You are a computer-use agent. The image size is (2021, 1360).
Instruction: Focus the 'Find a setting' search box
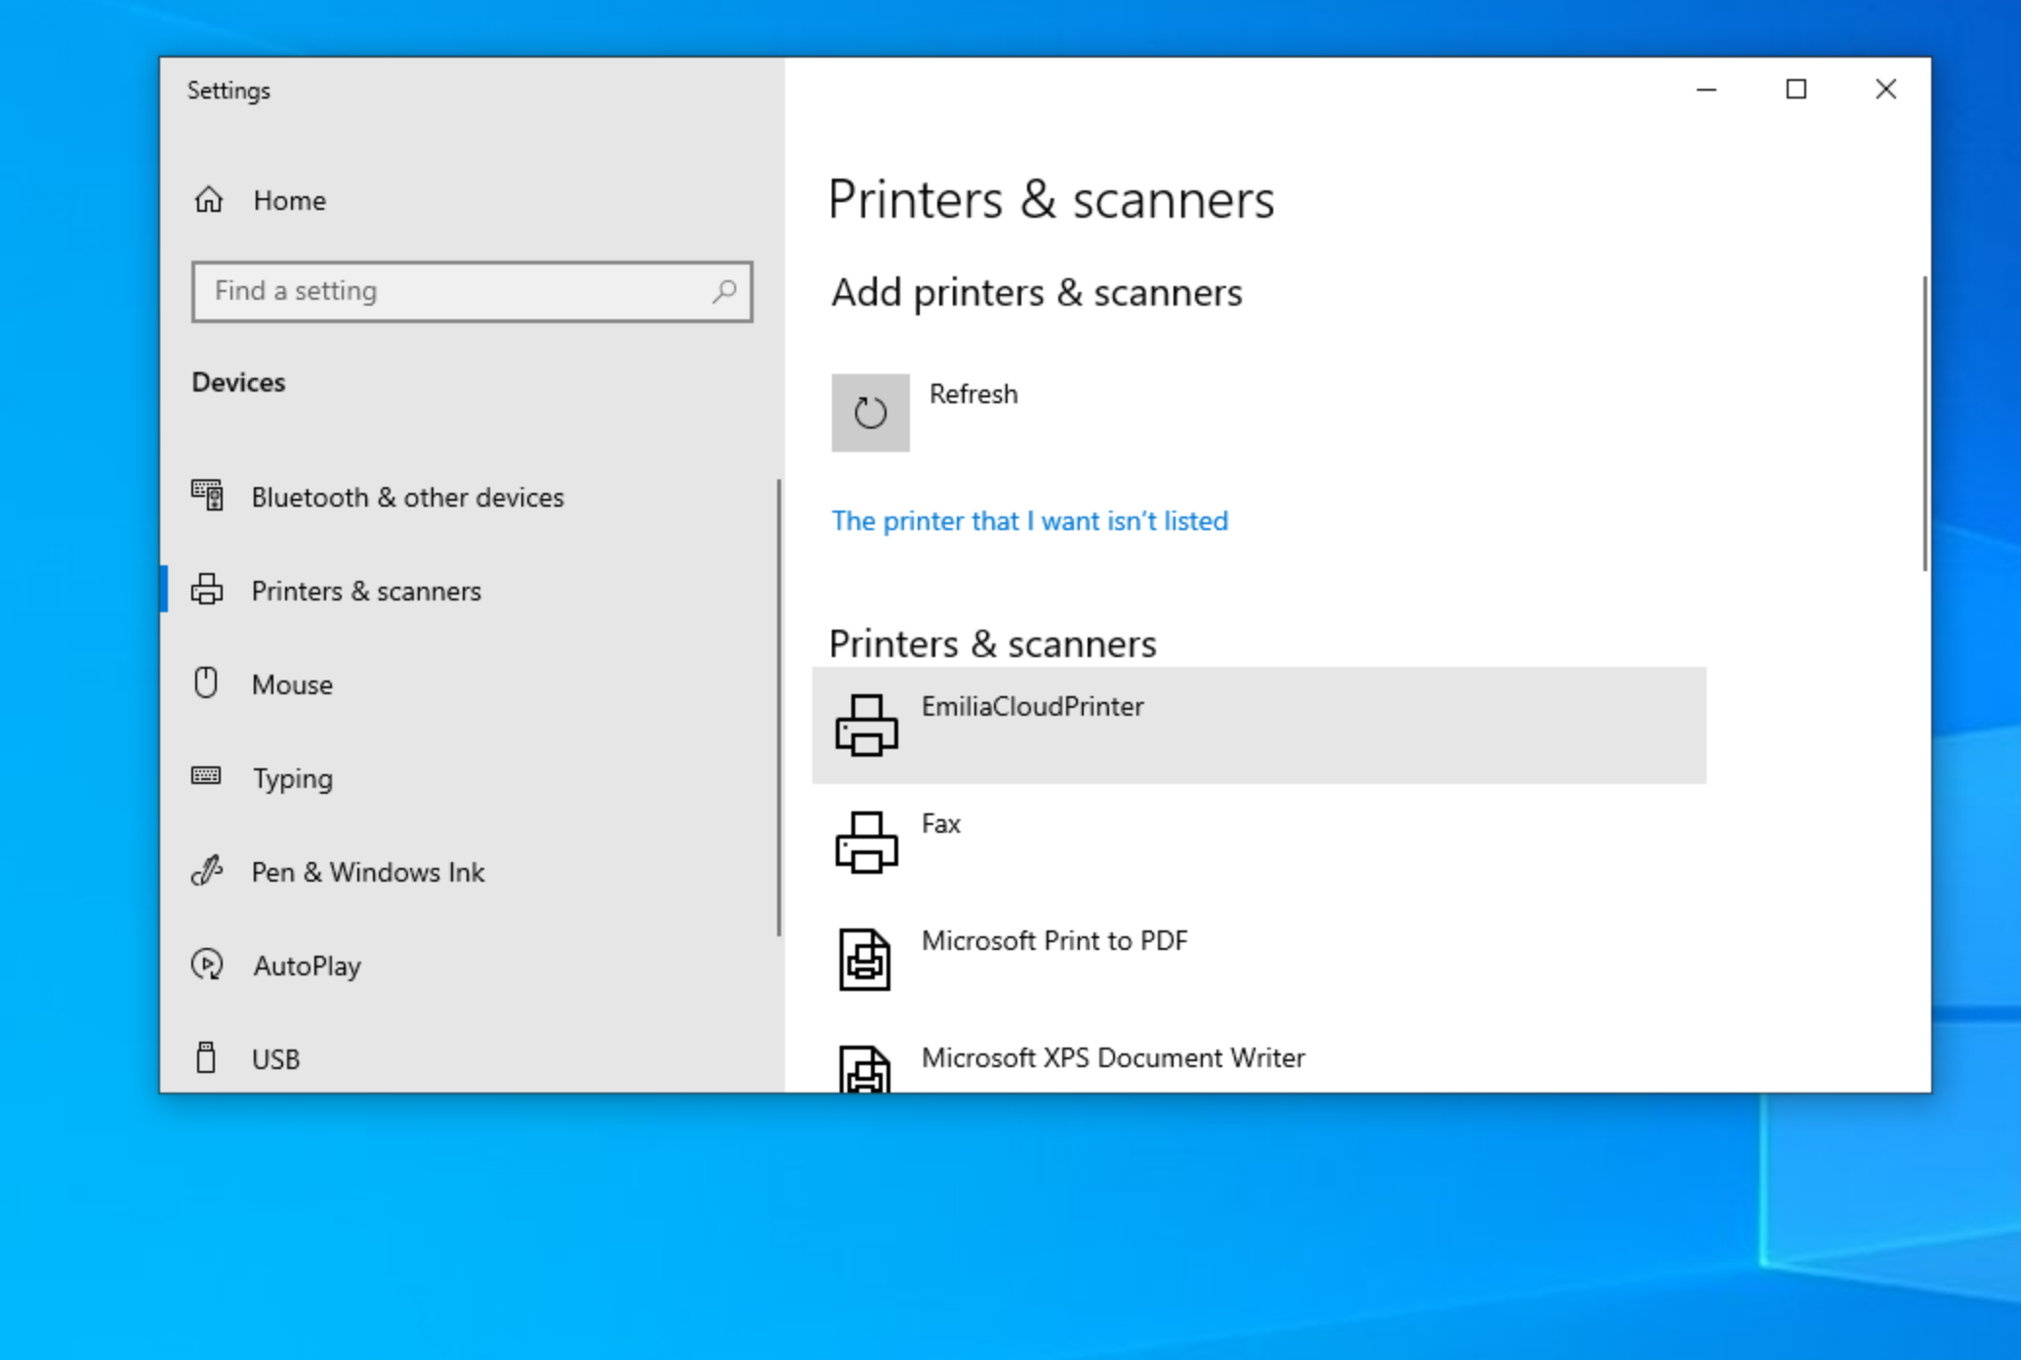click(459, 291)
